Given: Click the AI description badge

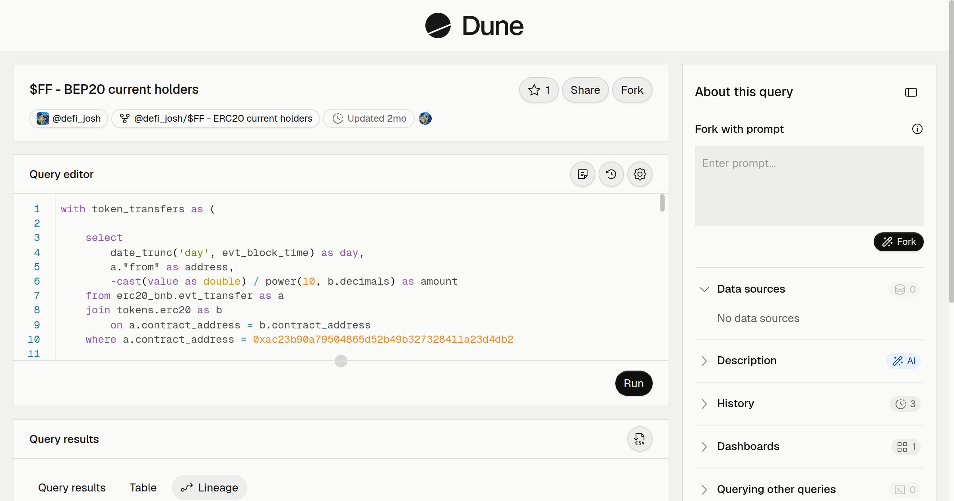Looking at the screenshot, I should tap(904, 361).
